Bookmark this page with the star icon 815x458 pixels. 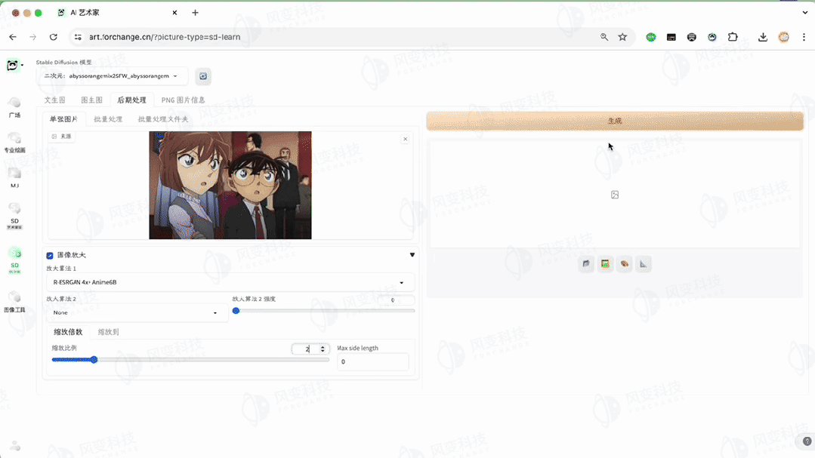click(622, 37)
